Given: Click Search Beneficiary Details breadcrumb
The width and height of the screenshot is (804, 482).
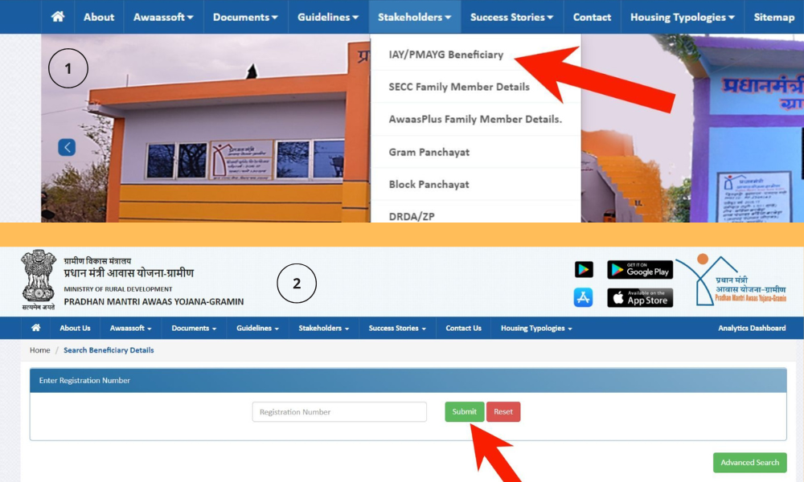Looking at the screenshot, I should pos(109,349).
